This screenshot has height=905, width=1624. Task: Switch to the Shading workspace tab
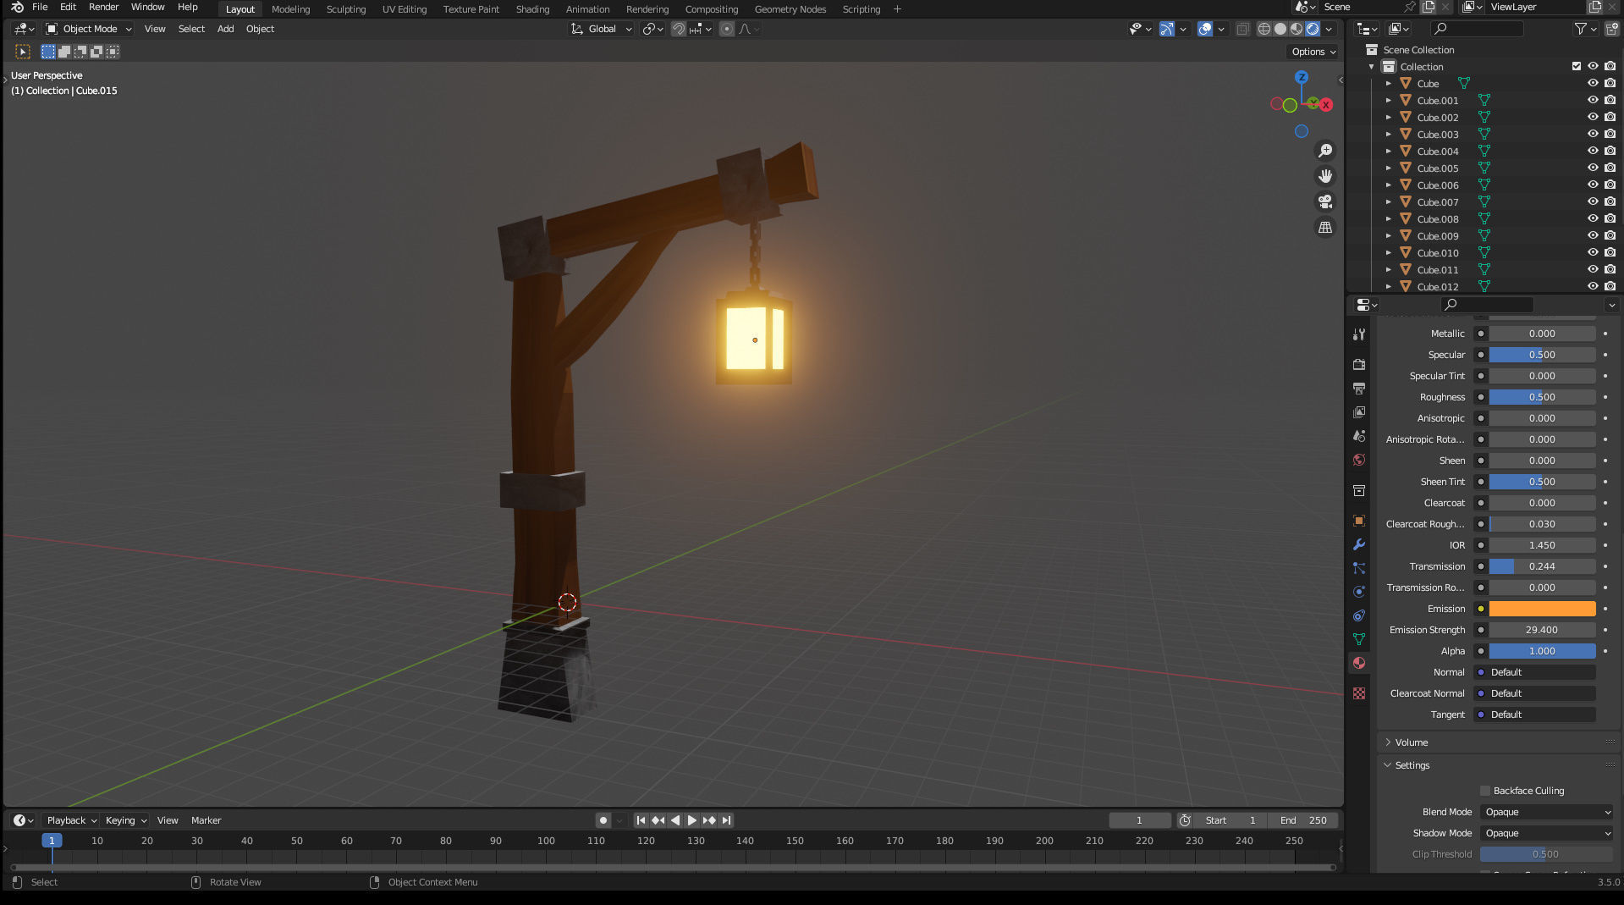[532, 9]
